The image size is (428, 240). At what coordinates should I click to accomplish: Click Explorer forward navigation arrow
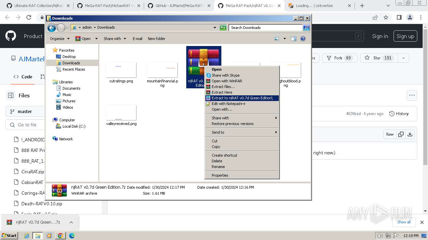point(61,28)
